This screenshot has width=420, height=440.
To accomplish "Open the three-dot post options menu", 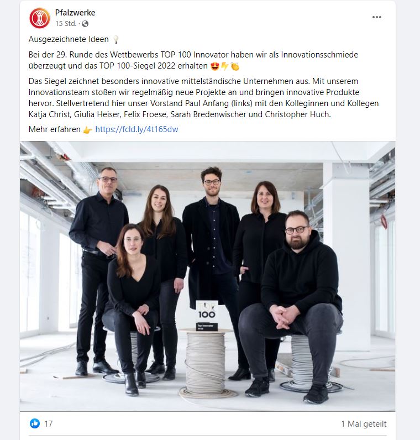I will point(376,17).
